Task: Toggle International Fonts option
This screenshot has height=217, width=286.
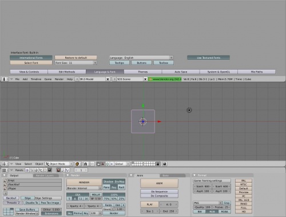Action: click(x=31, y=58)
